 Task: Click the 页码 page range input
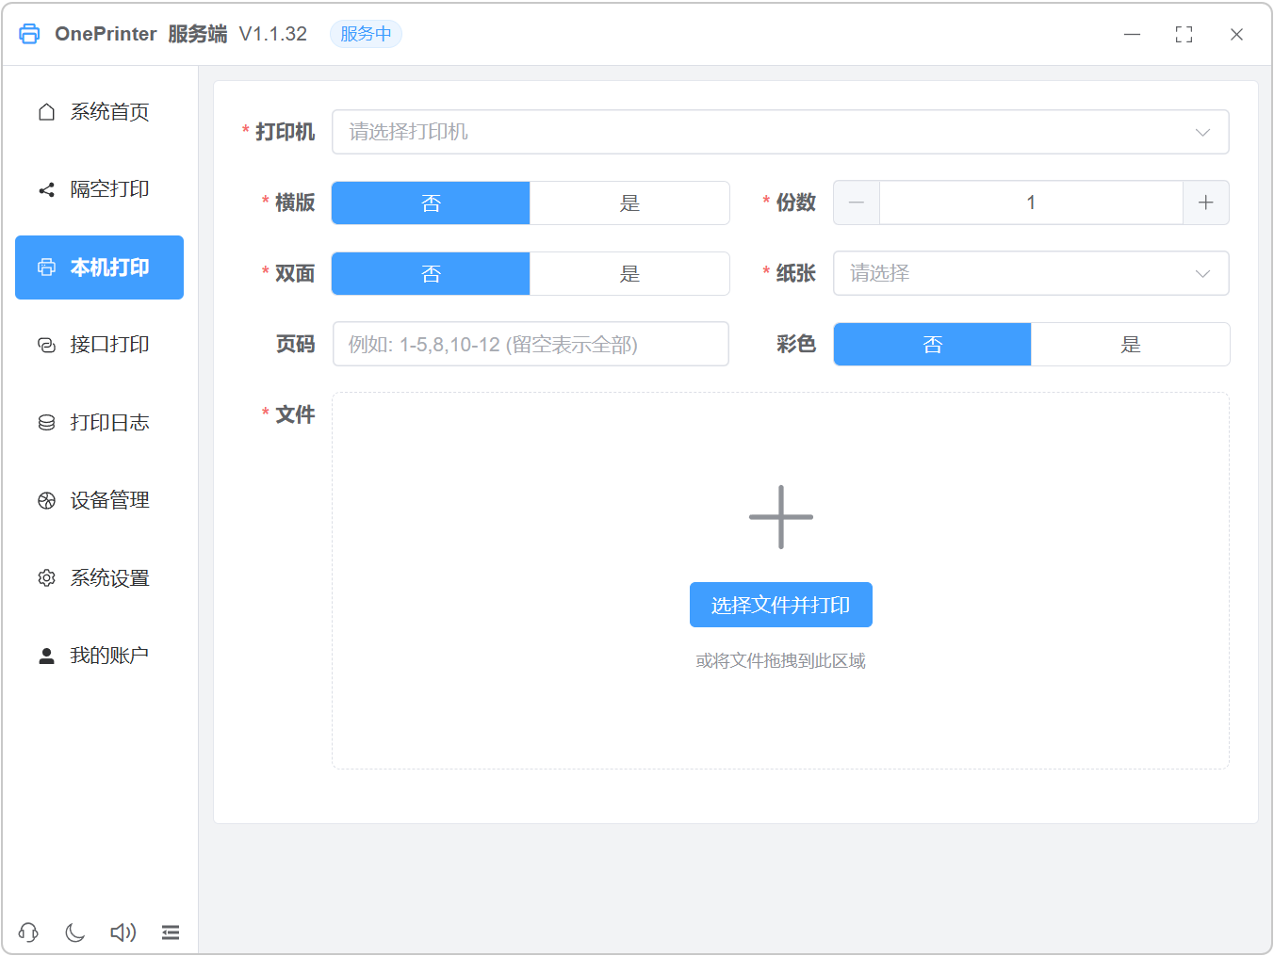click(531, 344)
